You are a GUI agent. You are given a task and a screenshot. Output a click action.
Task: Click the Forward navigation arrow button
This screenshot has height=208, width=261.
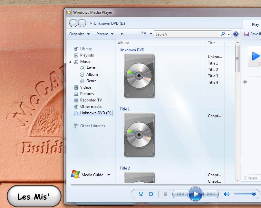[82, 23]
